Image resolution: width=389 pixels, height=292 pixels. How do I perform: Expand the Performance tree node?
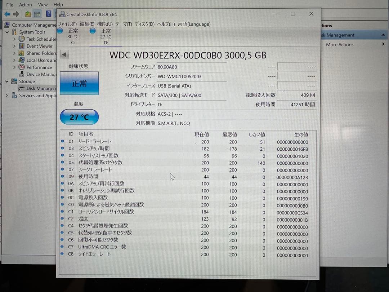14,67
